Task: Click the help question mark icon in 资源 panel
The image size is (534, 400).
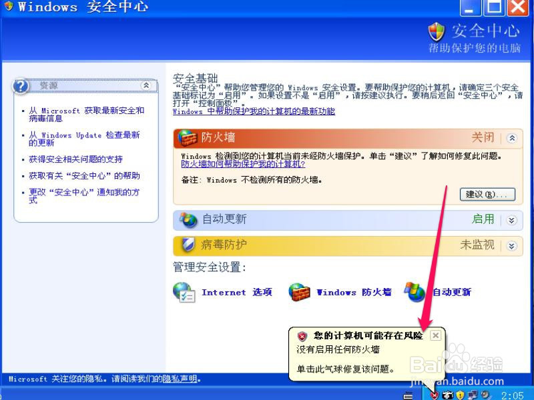Action: [21, 86]
